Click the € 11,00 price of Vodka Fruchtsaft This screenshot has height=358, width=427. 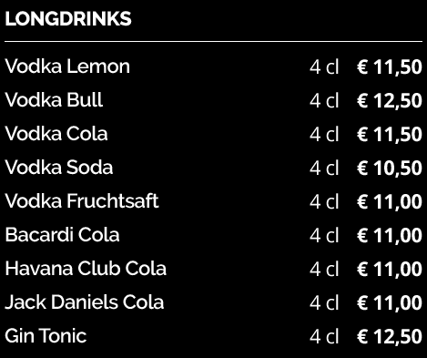(390, 201)
